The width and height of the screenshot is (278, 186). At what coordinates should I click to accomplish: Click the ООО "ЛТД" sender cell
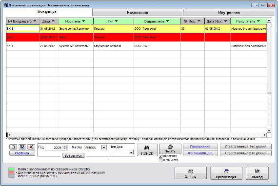tap(157, 46)
